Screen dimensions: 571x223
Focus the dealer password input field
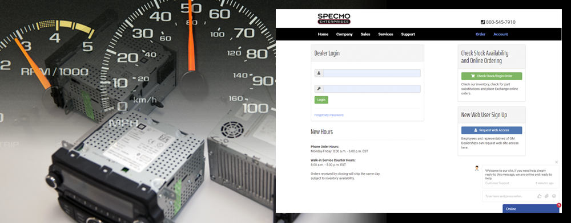point(372,89)
